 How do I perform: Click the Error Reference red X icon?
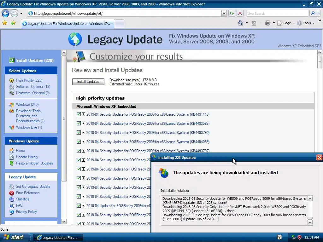(x=12, y=193)
